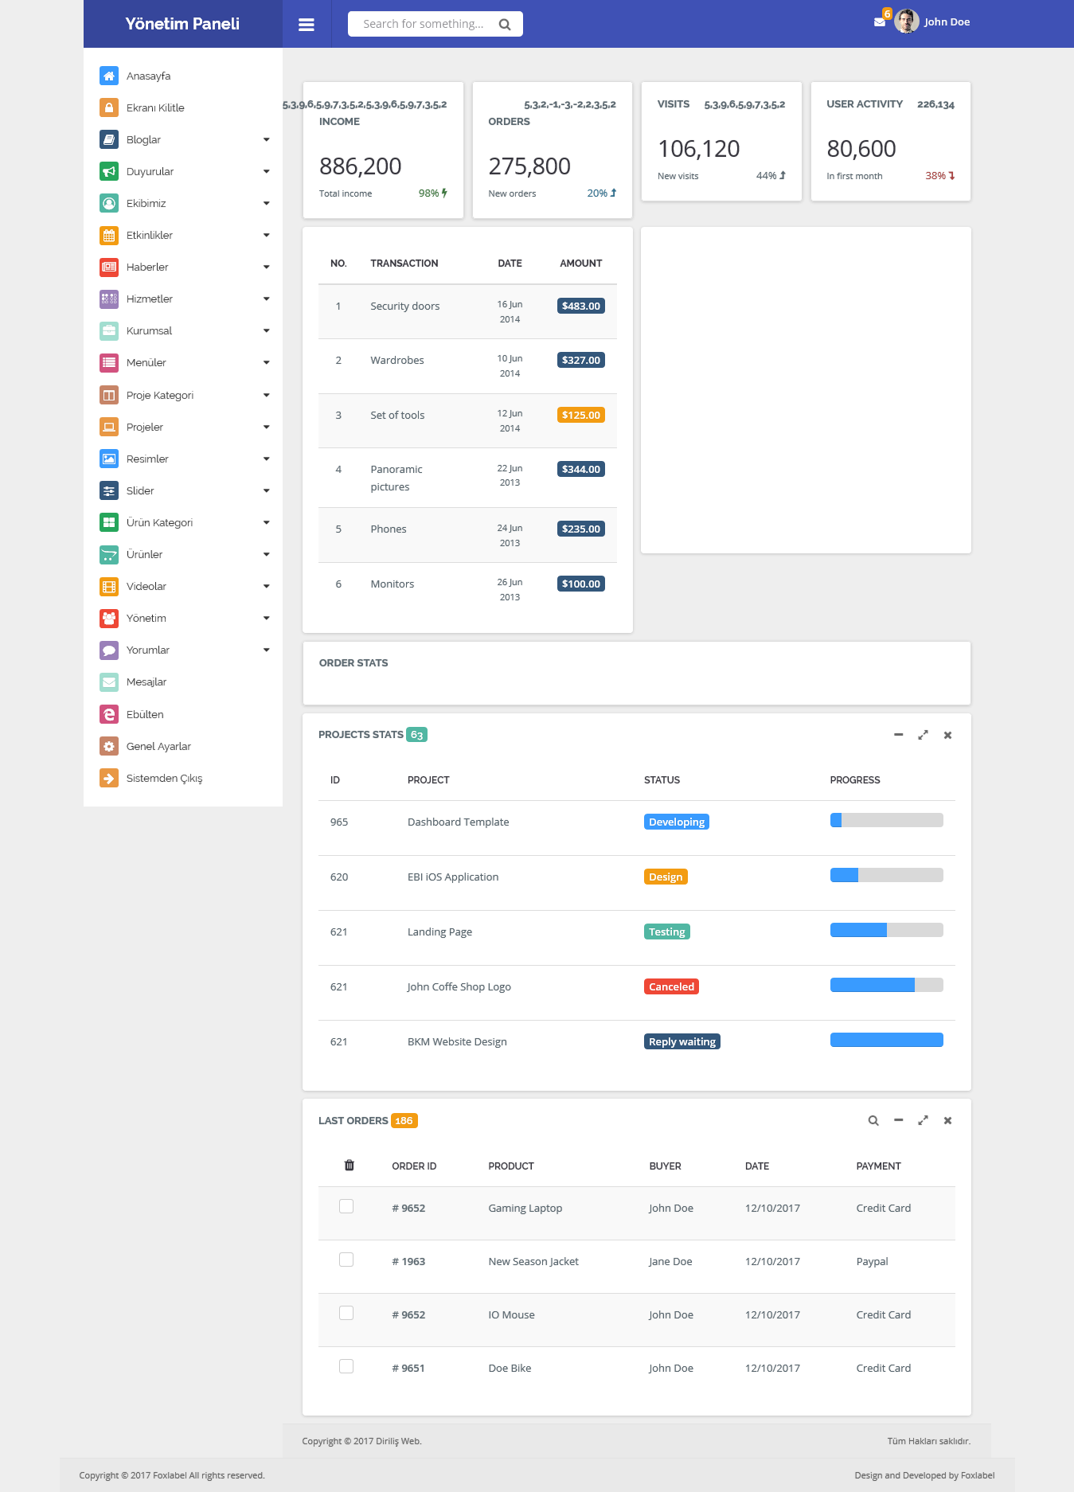Expand the Haberler submenu arrow
Image resolution: width=1074 pixels, height=1492 pixels.
tap(267, 268)
